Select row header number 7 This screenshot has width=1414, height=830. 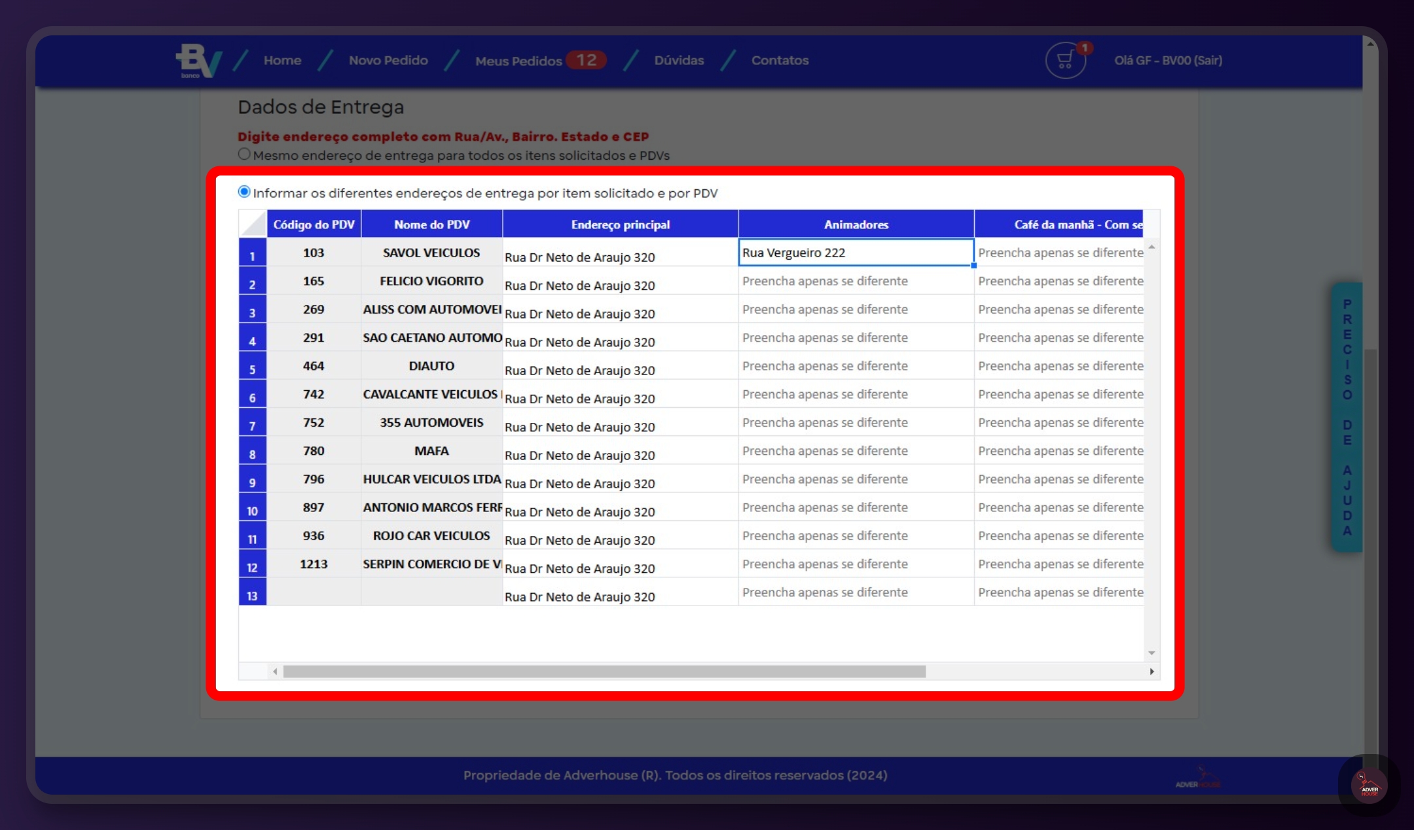[253, 423]
